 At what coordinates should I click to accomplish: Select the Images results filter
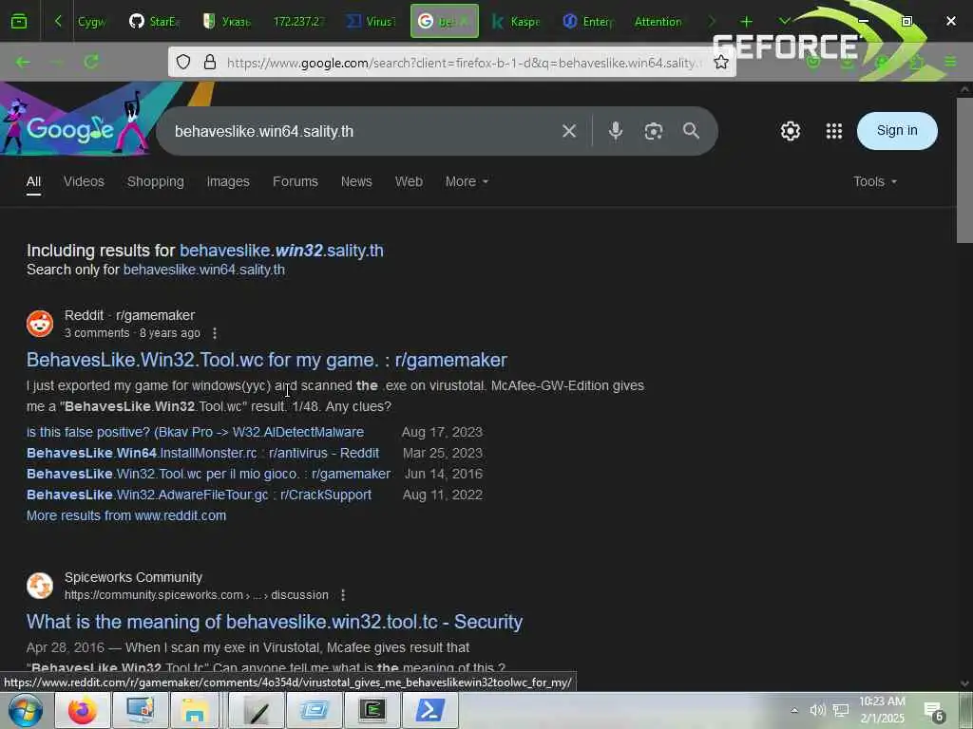point(228,181)
